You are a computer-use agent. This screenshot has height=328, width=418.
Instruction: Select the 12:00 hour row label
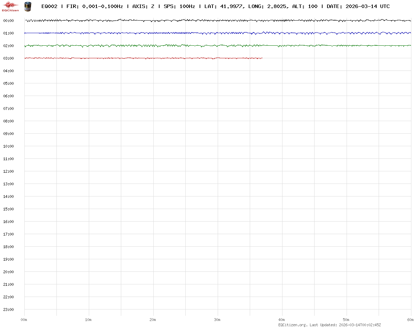click(8, 171)
